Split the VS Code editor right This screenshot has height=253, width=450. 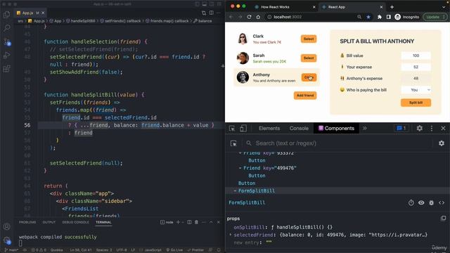211,13
